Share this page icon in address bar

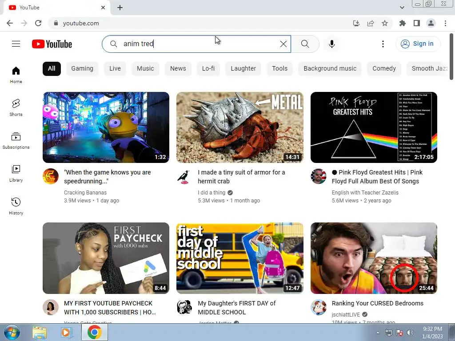coord(371,23)
